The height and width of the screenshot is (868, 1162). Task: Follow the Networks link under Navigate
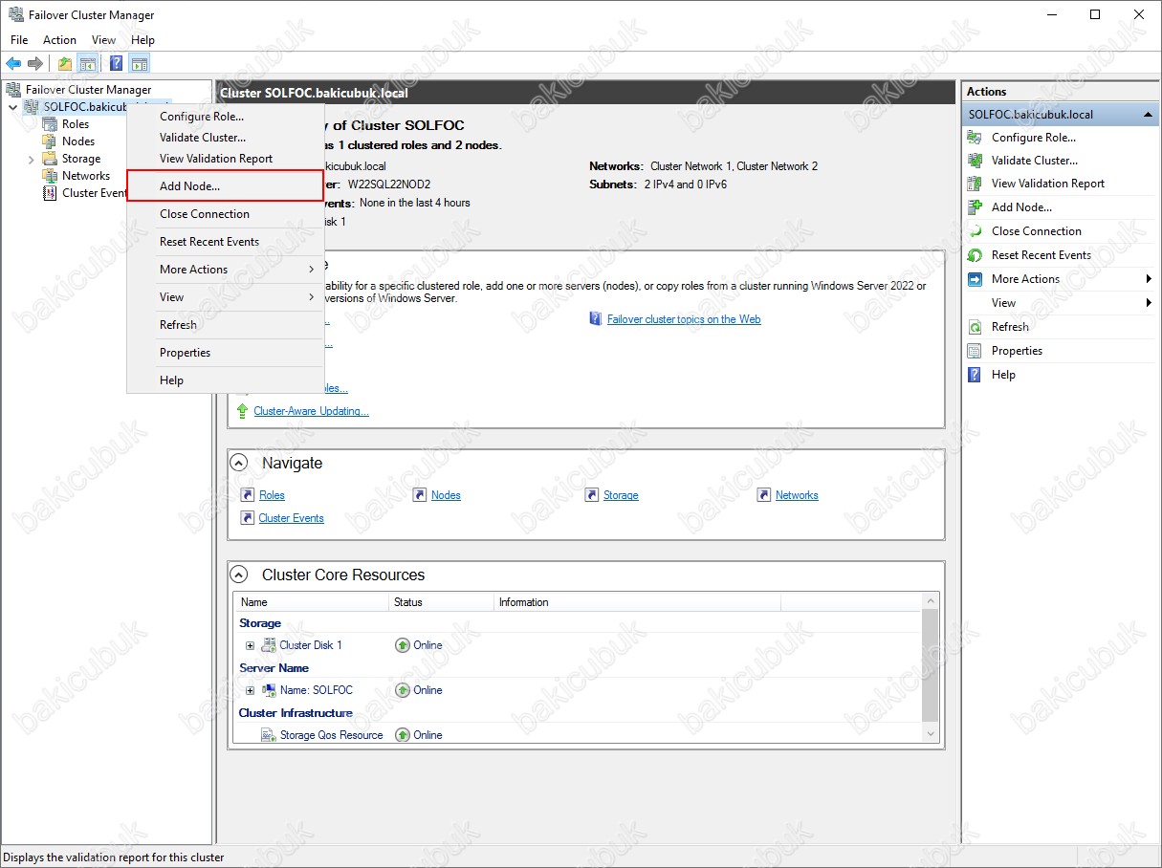tap(797, 495)
